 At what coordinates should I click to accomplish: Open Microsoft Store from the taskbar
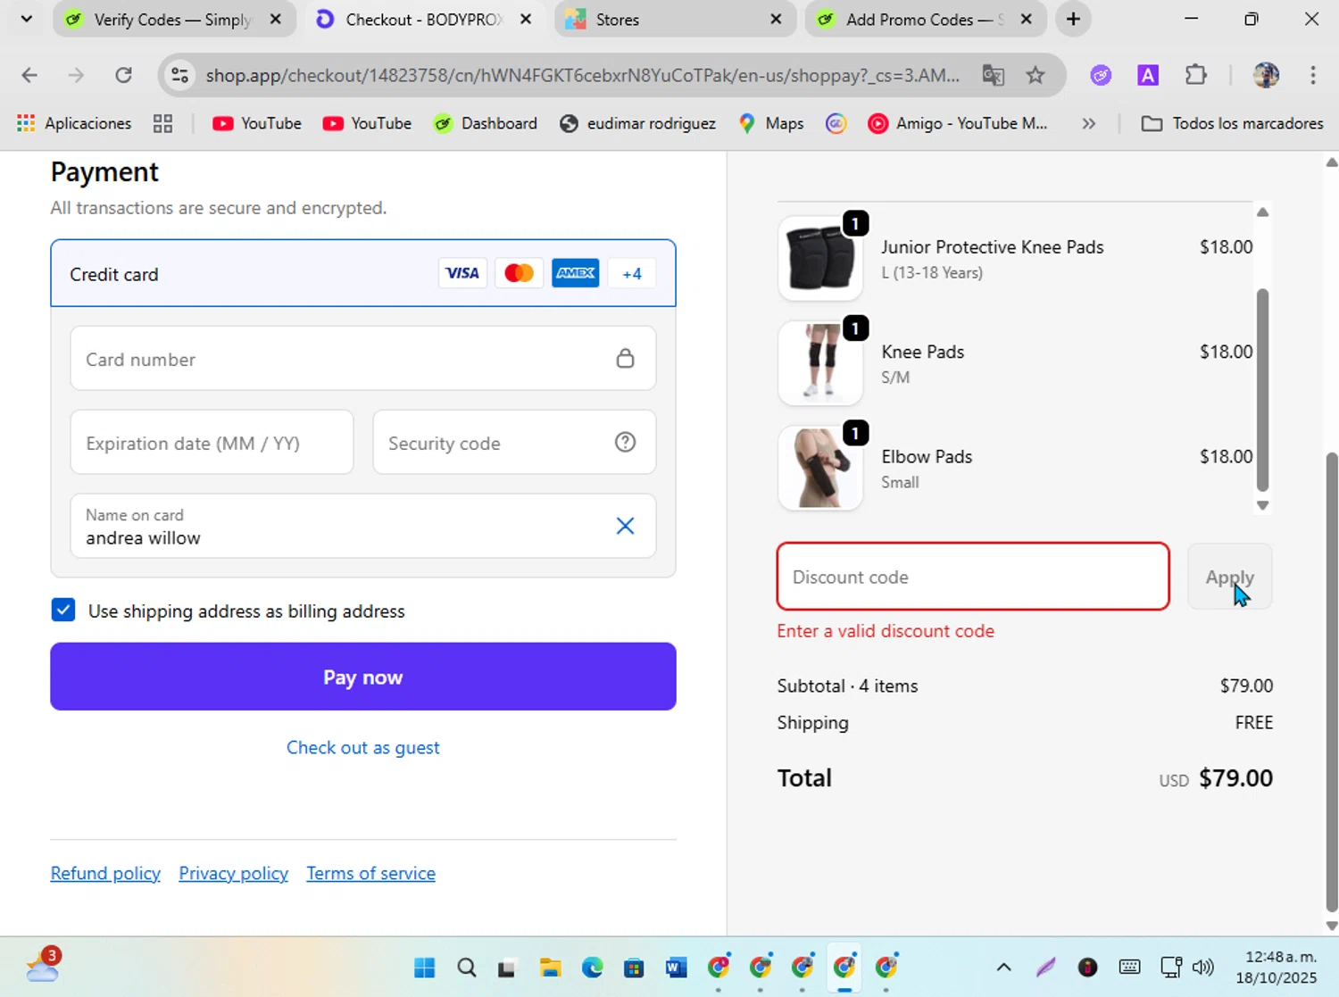(634, 968)
